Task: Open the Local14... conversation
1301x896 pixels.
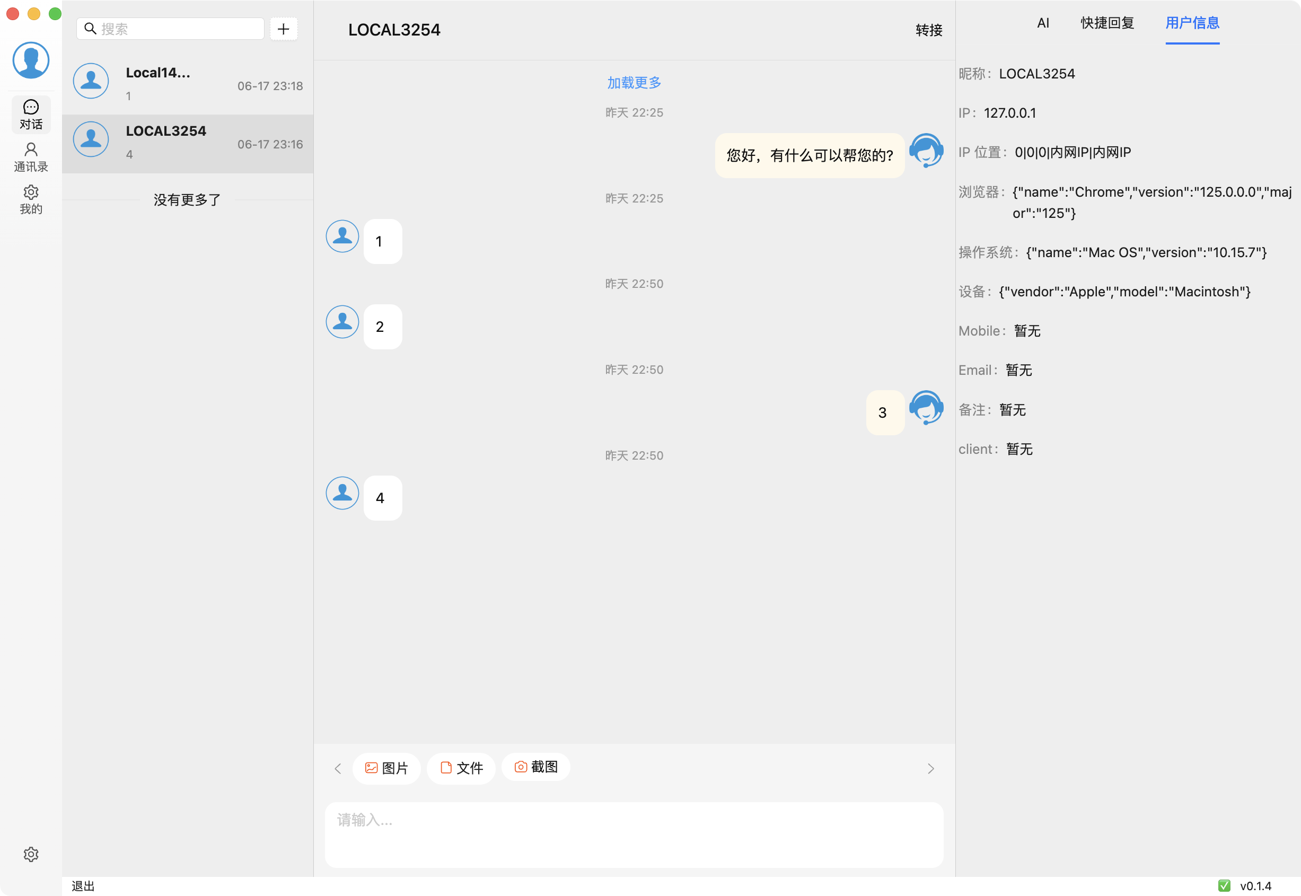Action: pos(188,84)
